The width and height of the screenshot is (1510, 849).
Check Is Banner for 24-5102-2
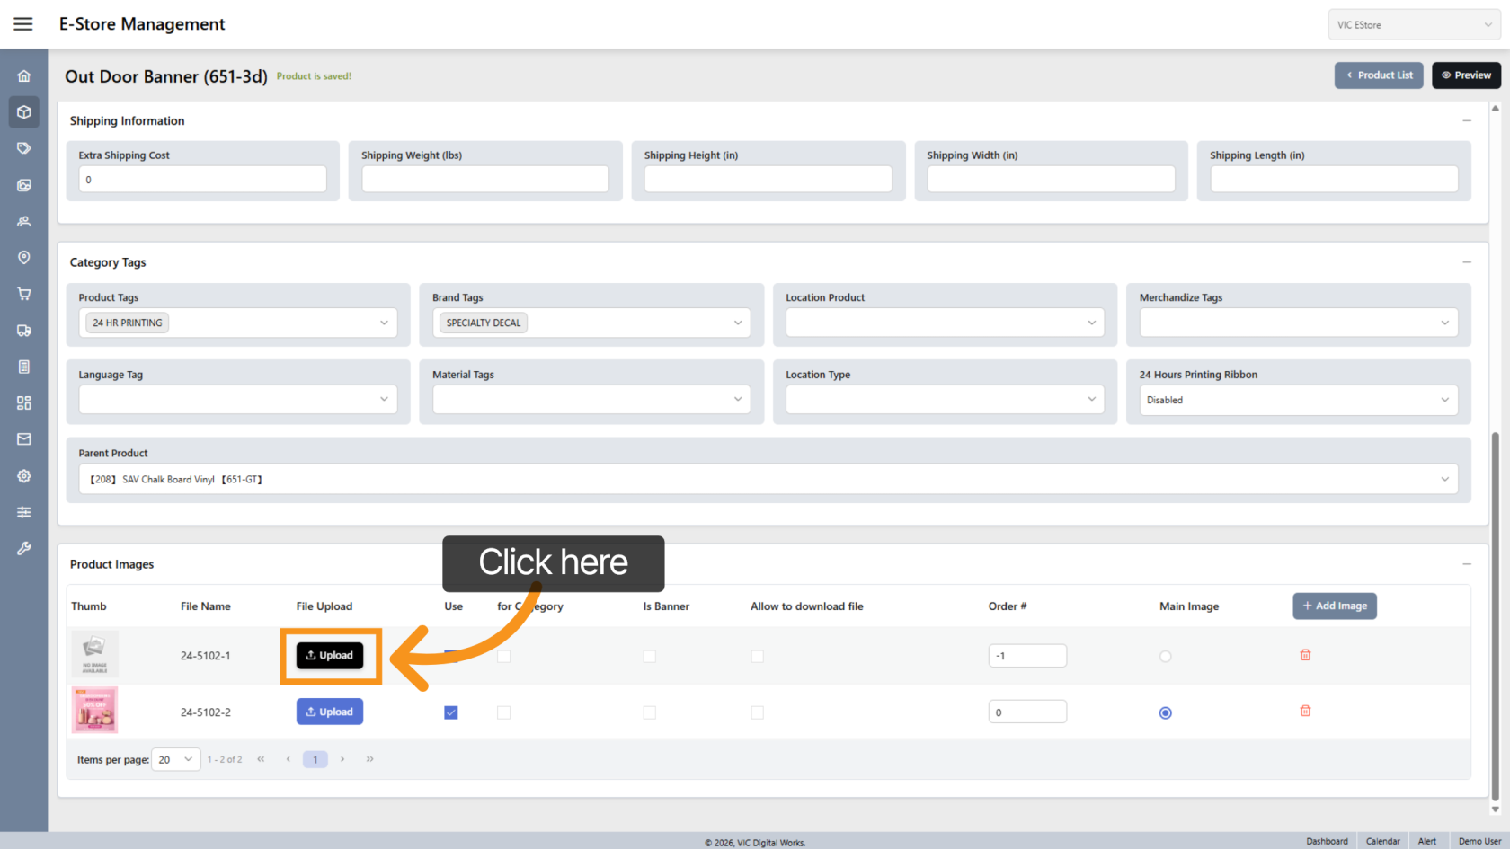(649, 712)
